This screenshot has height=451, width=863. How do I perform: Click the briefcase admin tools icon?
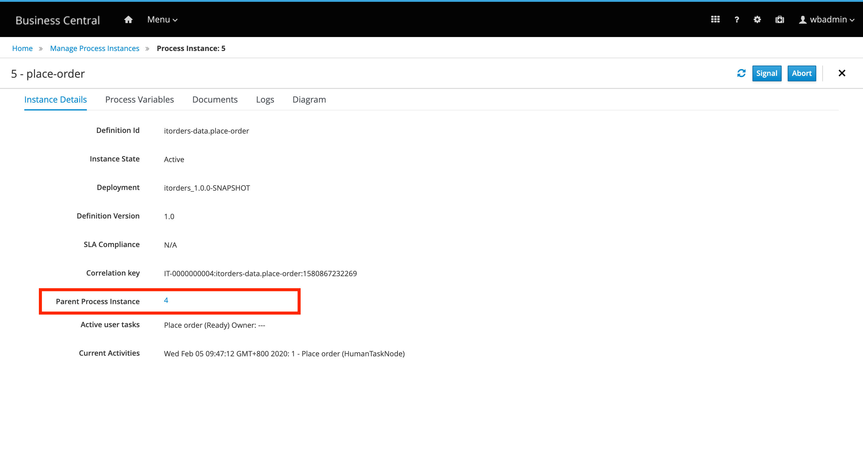tap(779, 20)
